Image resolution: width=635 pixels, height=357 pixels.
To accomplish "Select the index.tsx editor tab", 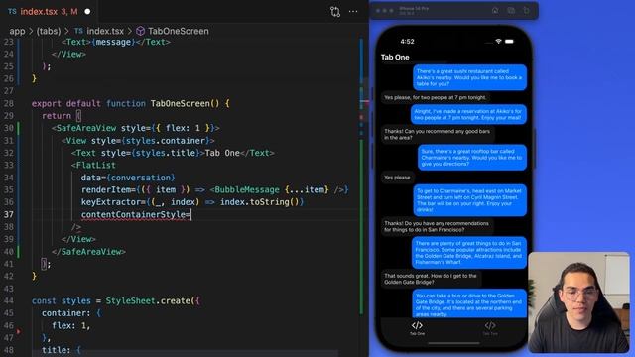I will (49, 11).
